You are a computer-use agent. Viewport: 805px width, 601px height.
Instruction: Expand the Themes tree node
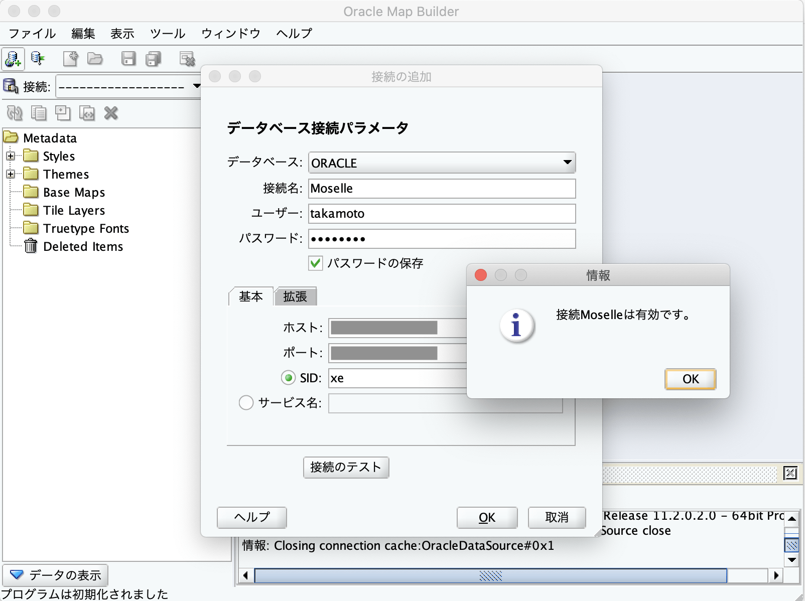[x=11, y=174]
